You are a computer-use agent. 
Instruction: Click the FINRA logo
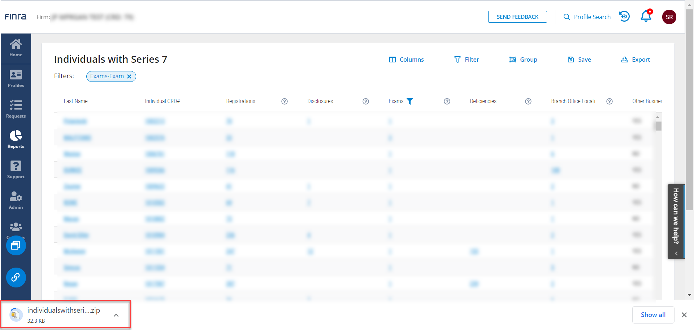16,17
